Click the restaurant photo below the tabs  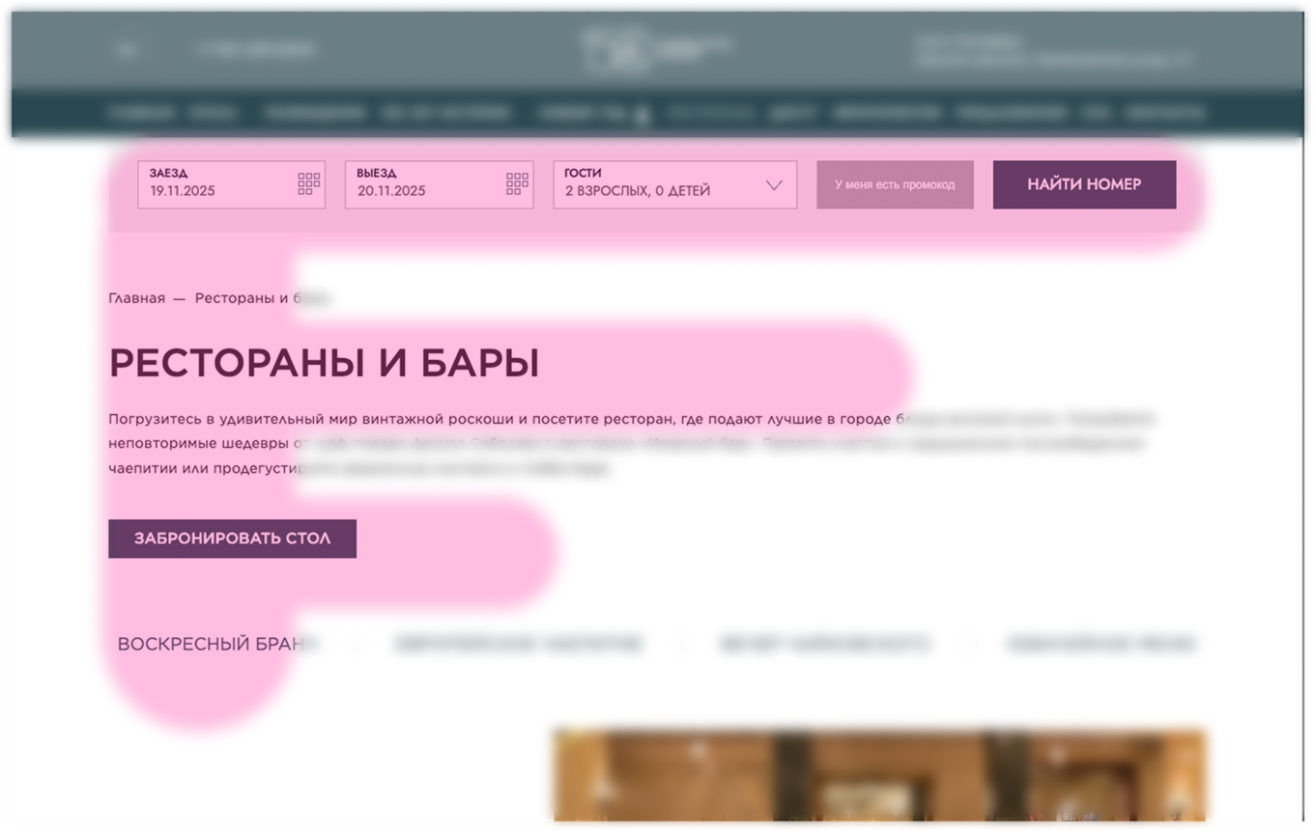coord(877,777)
